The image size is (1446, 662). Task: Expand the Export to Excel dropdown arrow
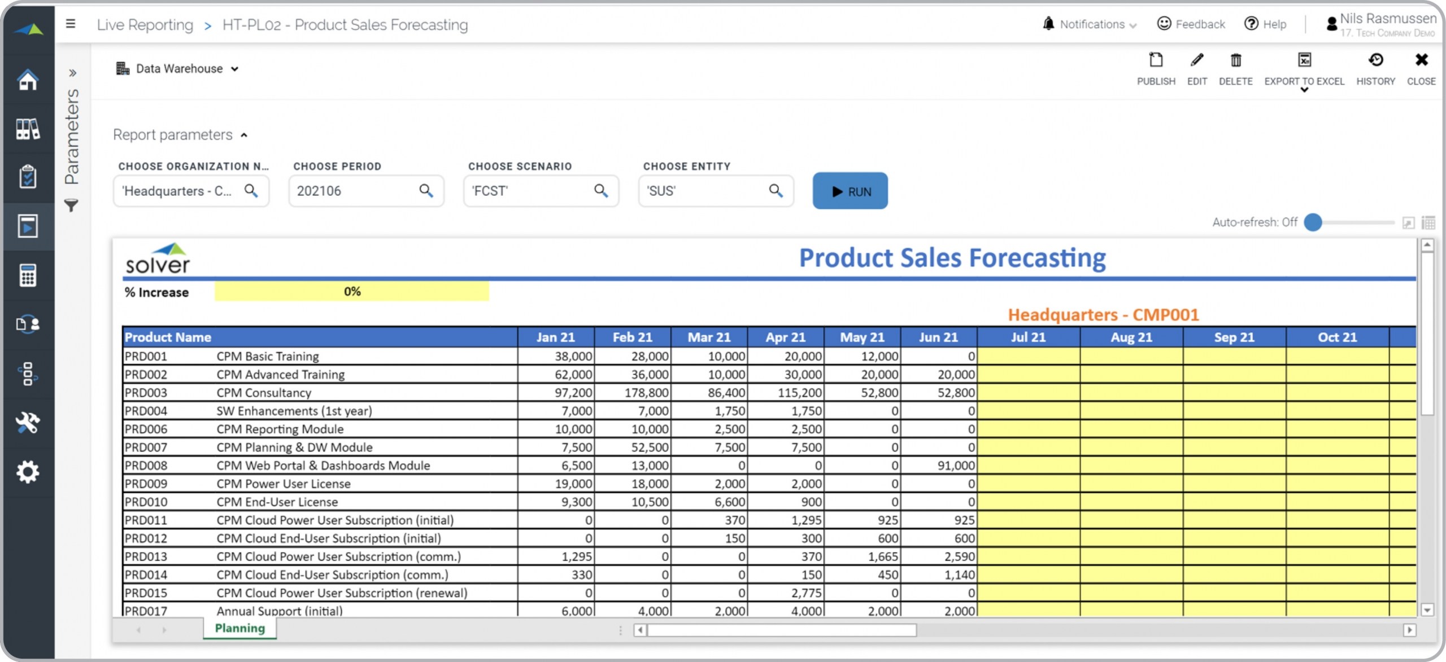pos(1304,90)
